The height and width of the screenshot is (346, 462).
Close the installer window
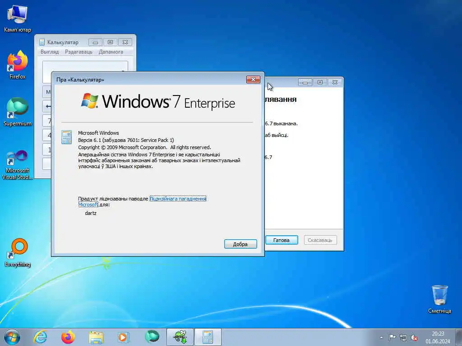click(335, 82)
